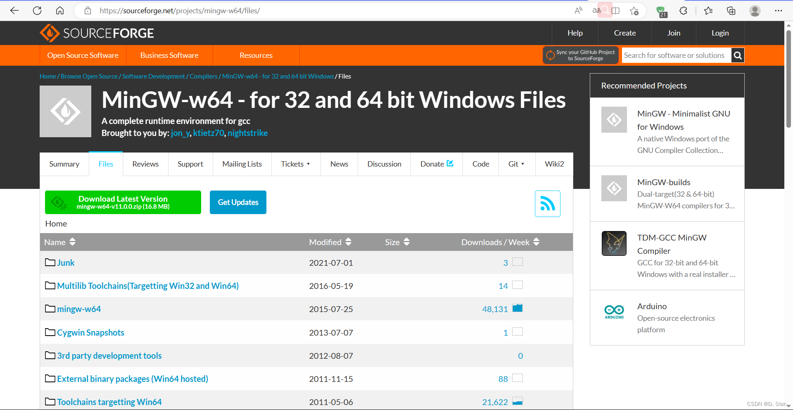
Task: Expand the Tickets dropdown tab
Action: 296,164
